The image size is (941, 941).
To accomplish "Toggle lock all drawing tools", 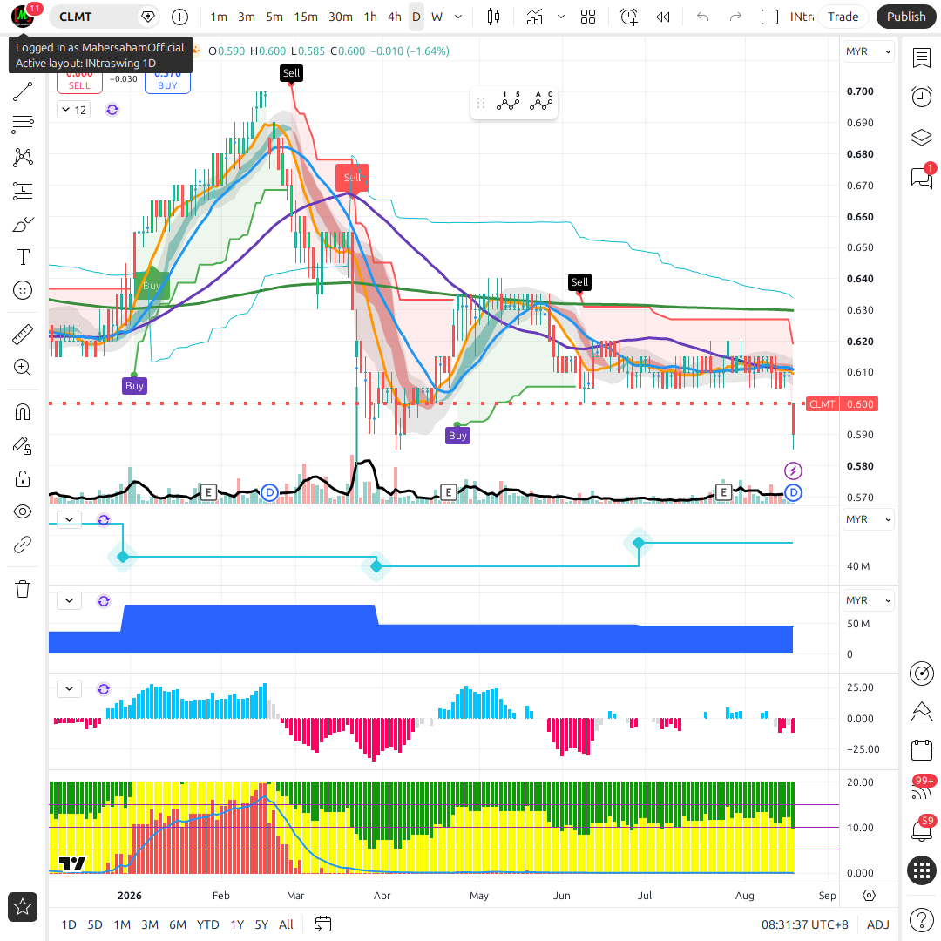I will pyautogui.click(x=23, y=478).
